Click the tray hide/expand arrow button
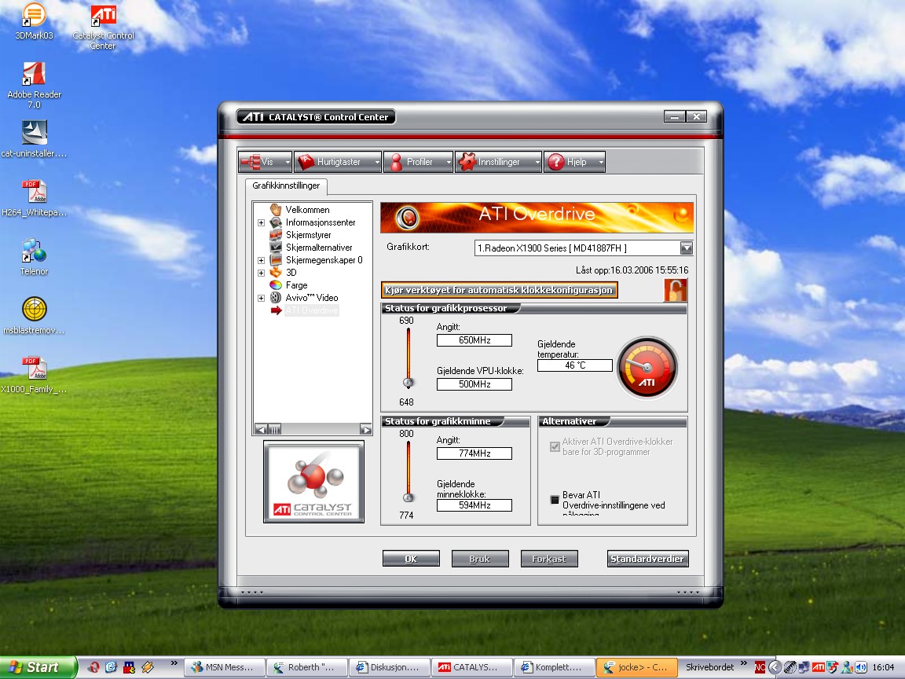Viewport: 905px width, 679px height. point(775,667)
